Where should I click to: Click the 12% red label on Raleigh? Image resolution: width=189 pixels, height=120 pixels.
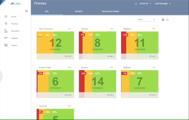click(x=125, y=35)
